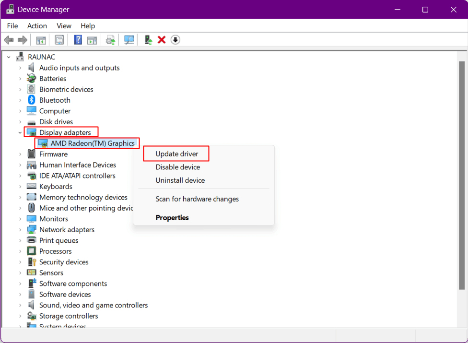Viewport: 468px width, 343px height.
Task: Click Scan for hardware changes monitor icon
Action: click(x=129, y=40)
